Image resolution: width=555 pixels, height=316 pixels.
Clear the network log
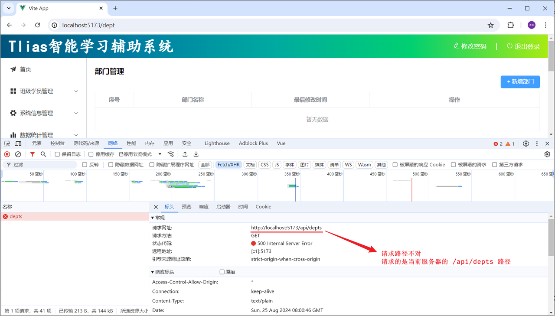pos(18,154)
